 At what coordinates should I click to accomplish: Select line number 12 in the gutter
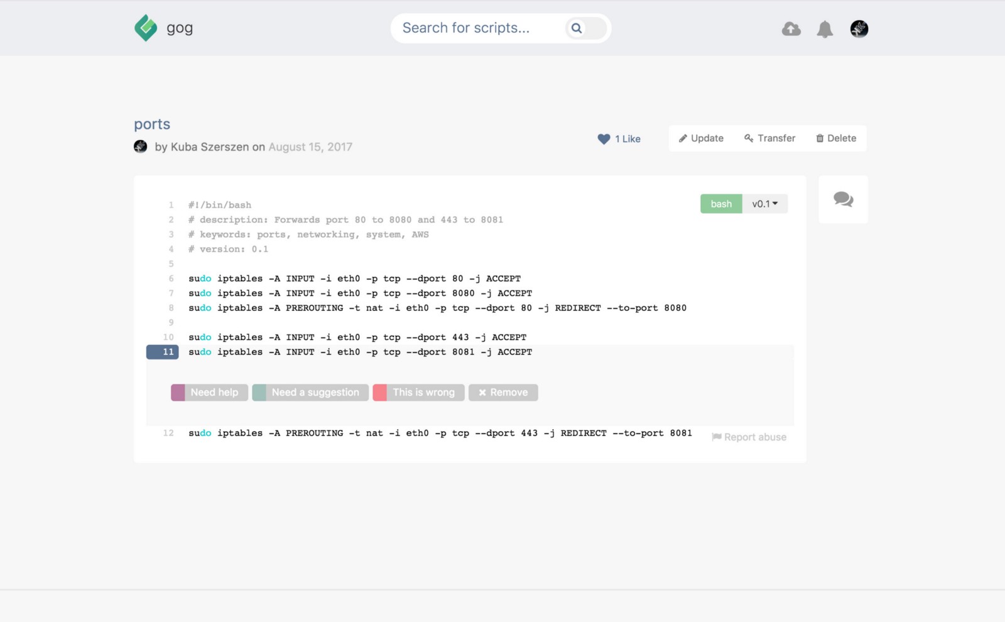168,433
